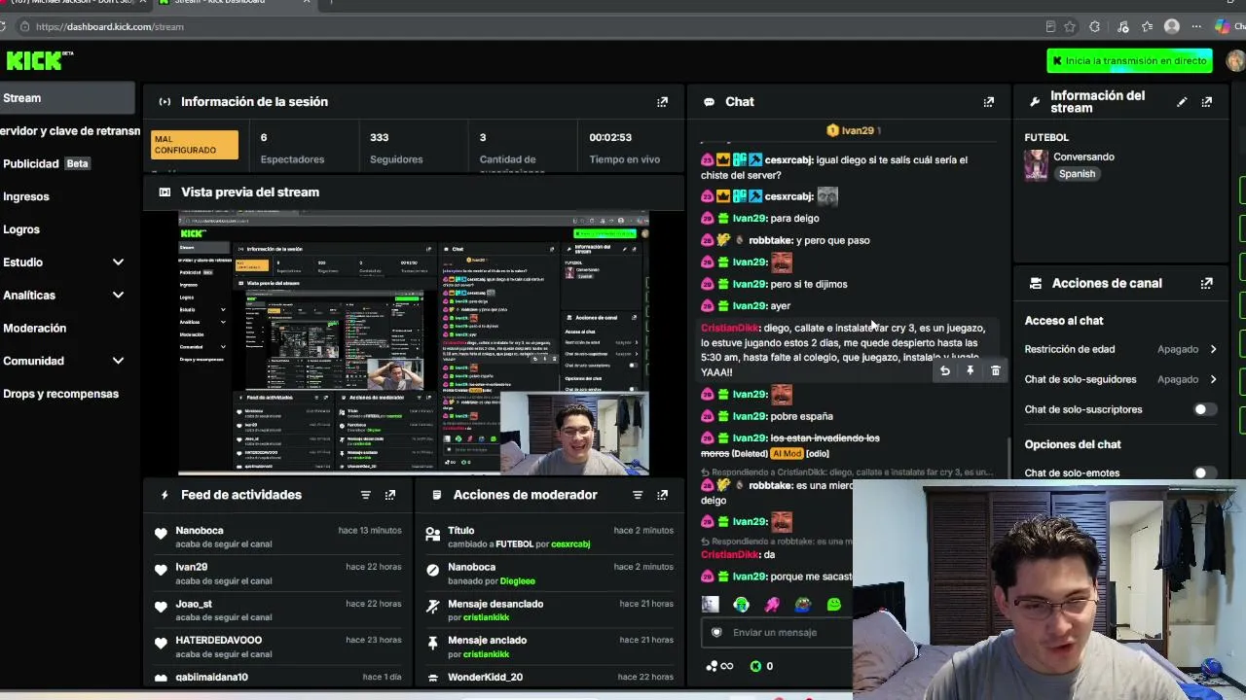This screenshot has width=1246, height=700.
Task: Click the Nanoboca follow entry in activity feed
Action: click(277, 537)
